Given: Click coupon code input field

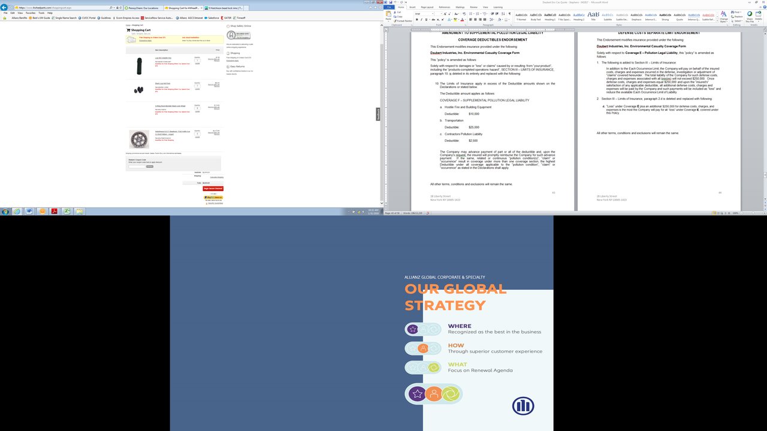Looking at the screenshot, I should click(137, 166).
